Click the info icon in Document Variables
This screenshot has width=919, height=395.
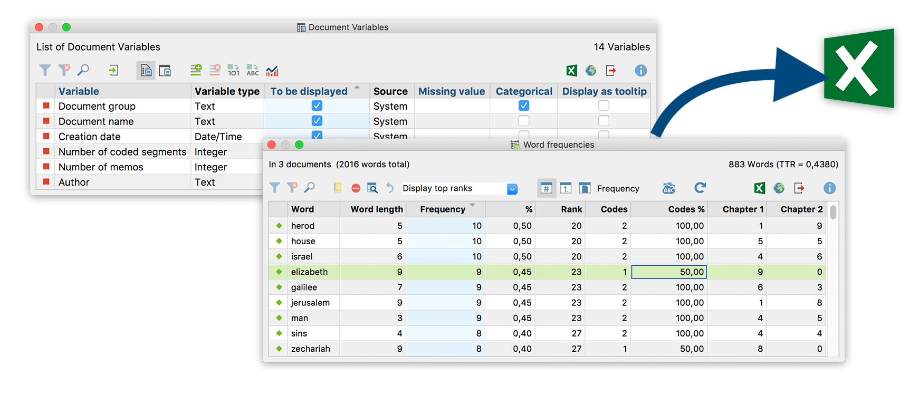pyautogui.click(x=640, y=70)
